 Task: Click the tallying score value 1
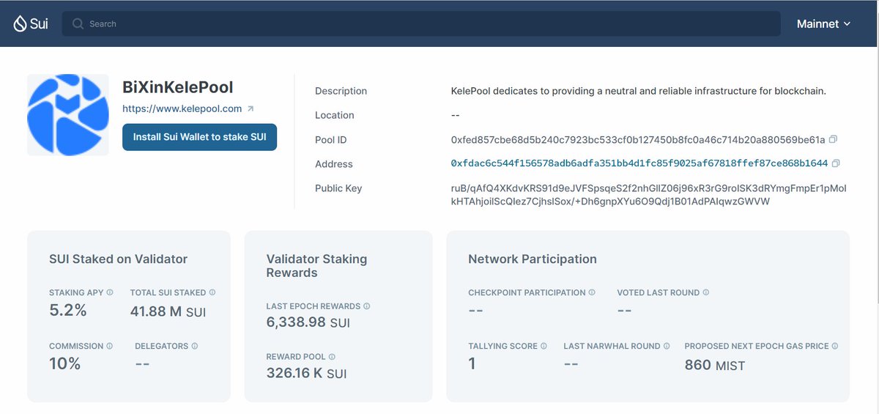point(472,363)
